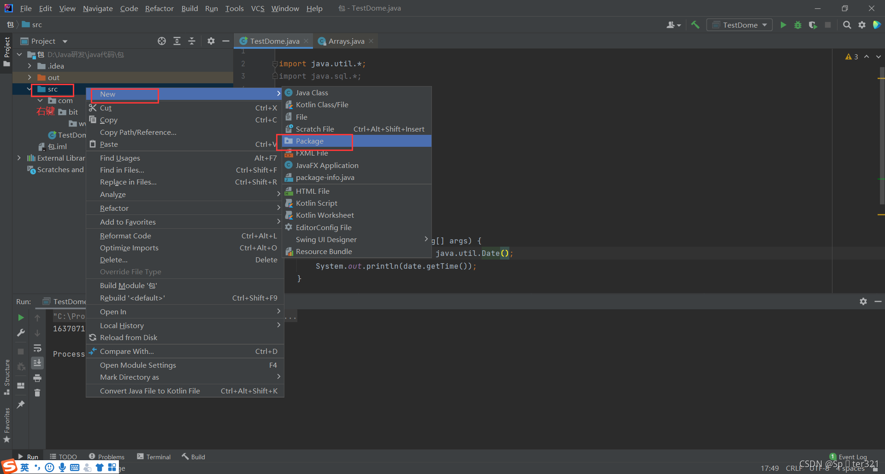Click the bit package in project tree
Viewport: 885px width, 474px height.
pyautogui.click(x=68, y=112)
